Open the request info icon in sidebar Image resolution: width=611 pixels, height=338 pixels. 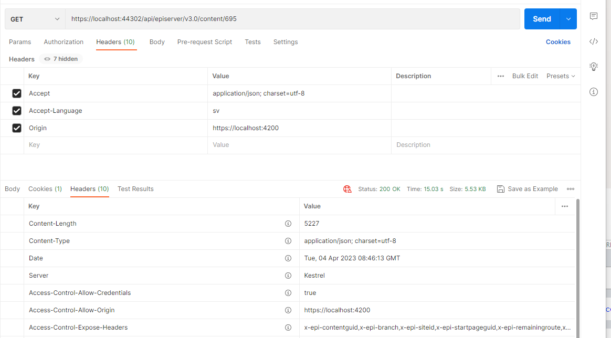(594, 92)
